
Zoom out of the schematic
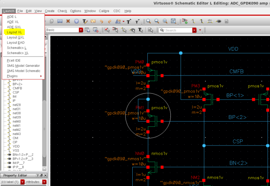[x=157, y=21]
